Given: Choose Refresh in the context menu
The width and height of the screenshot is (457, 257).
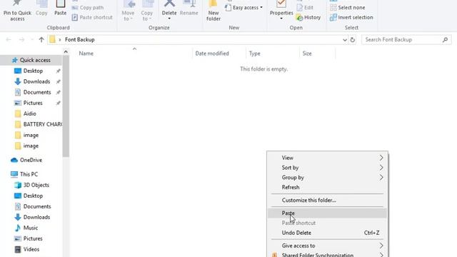Looking at the screenshot, I should click(x=327, y=187).
